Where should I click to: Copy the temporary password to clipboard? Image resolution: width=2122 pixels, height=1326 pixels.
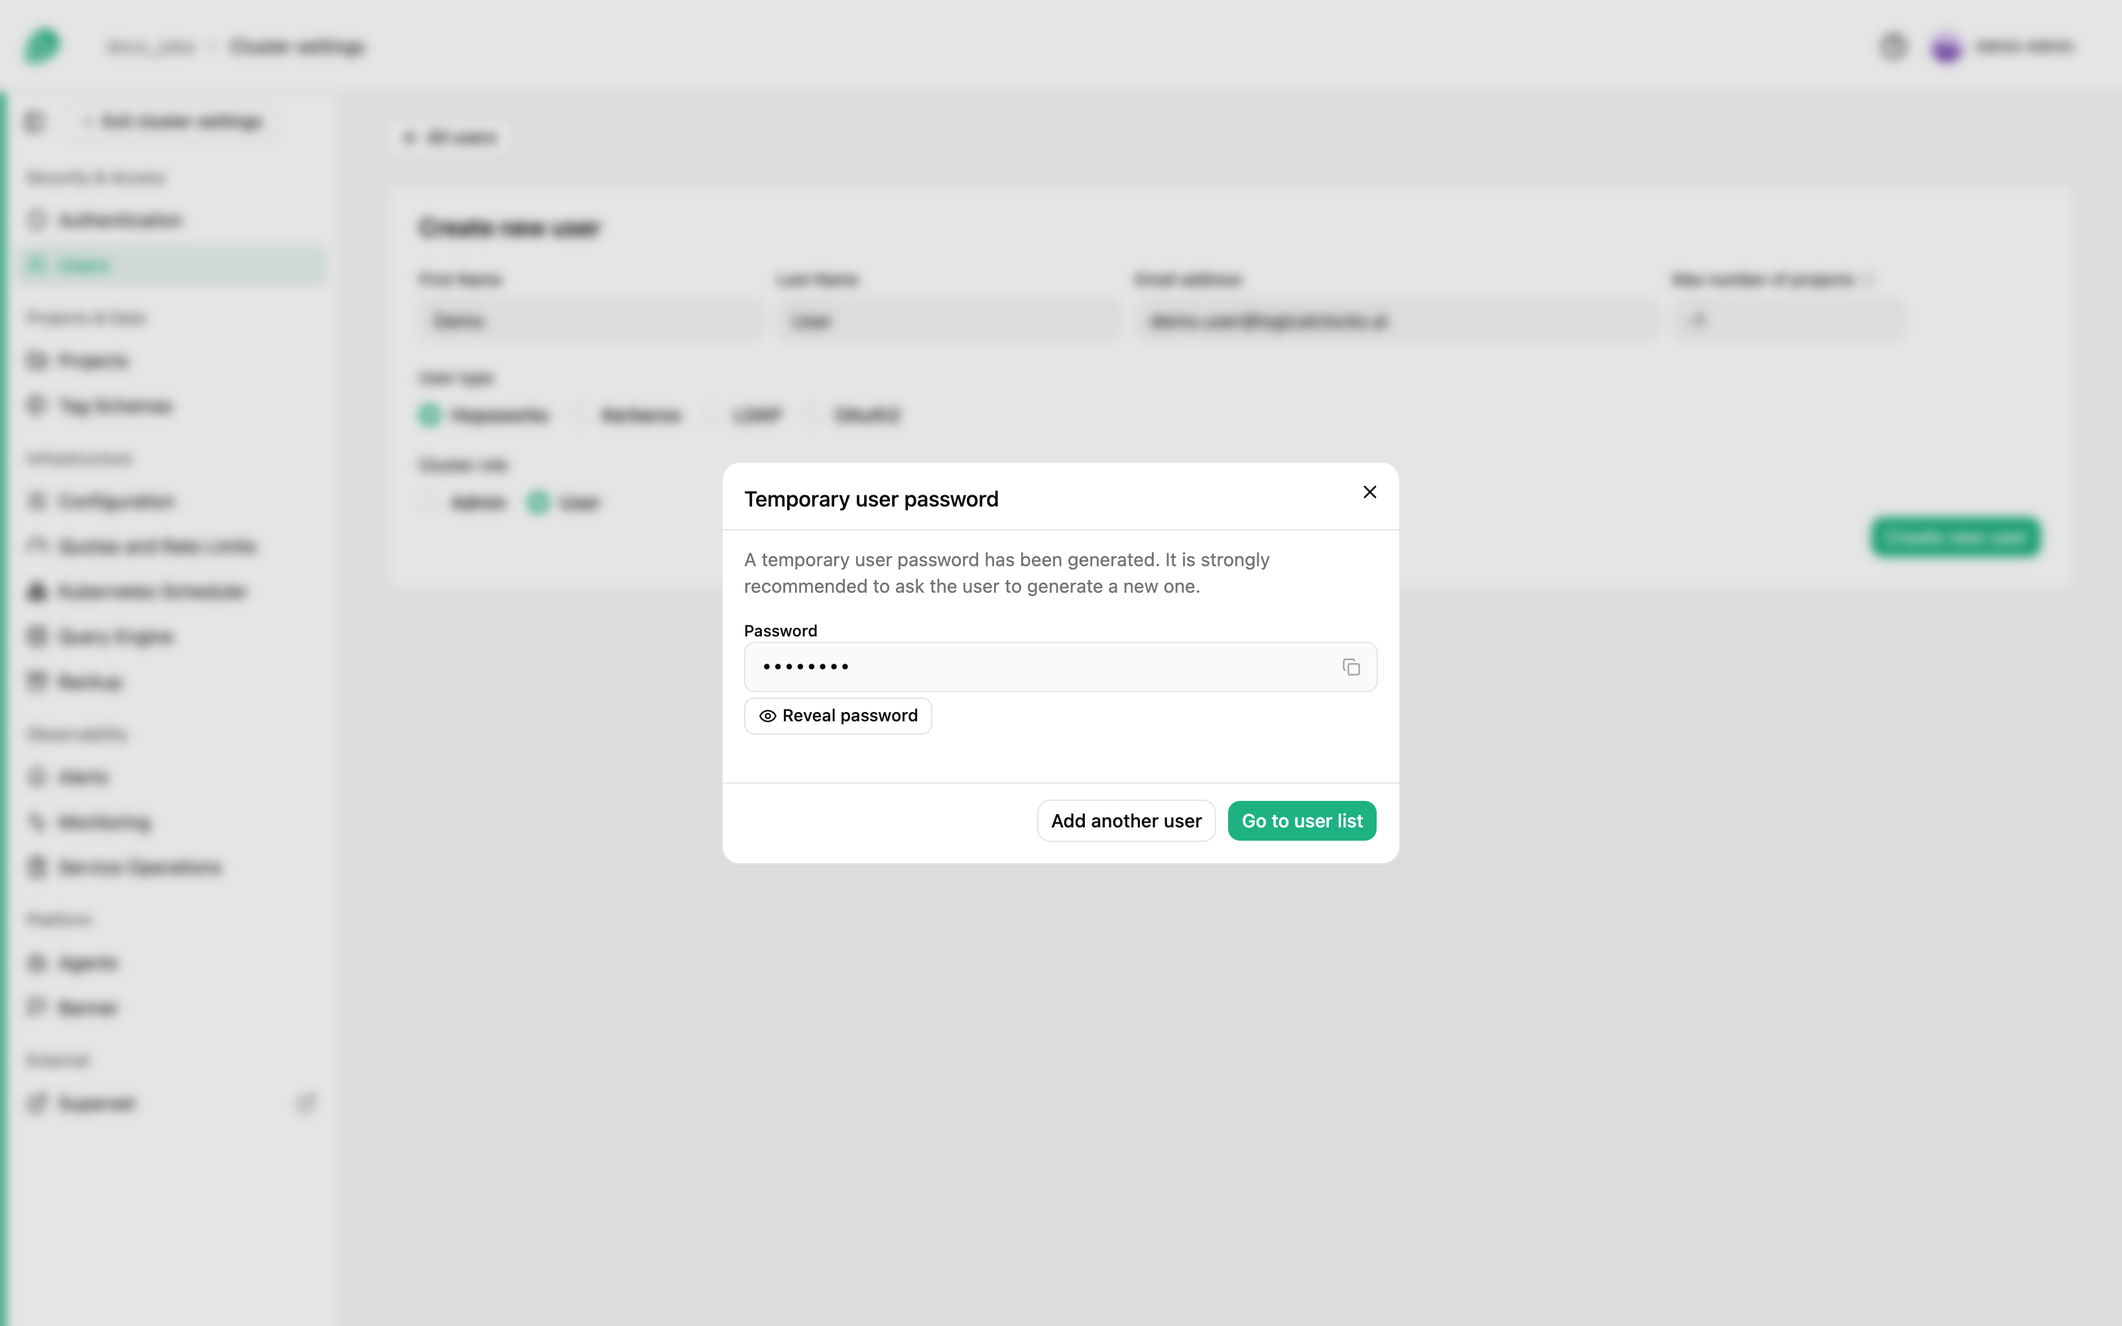point(1351,668)
